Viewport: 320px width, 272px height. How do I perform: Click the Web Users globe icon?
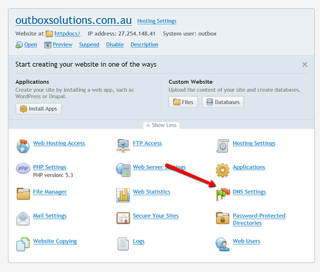223,244
